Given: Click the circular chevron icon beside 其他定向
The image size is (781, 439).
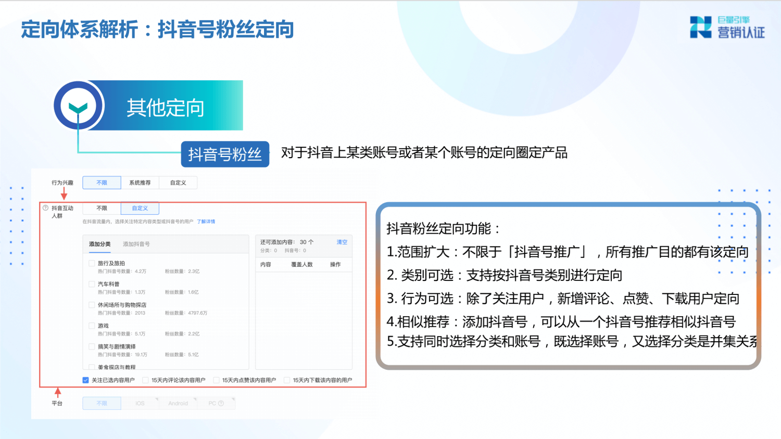Looking at the screenshot, I should click(79, 106).
